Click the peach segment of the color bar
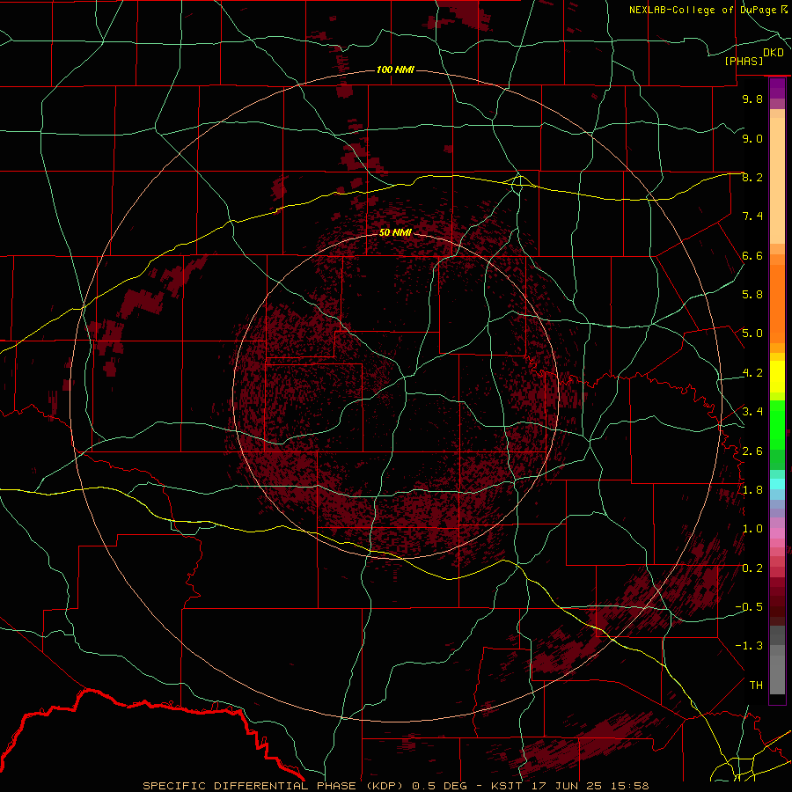The height and width of the screenshot is (792, 792). pyautogui.click(x=777, y=177)
